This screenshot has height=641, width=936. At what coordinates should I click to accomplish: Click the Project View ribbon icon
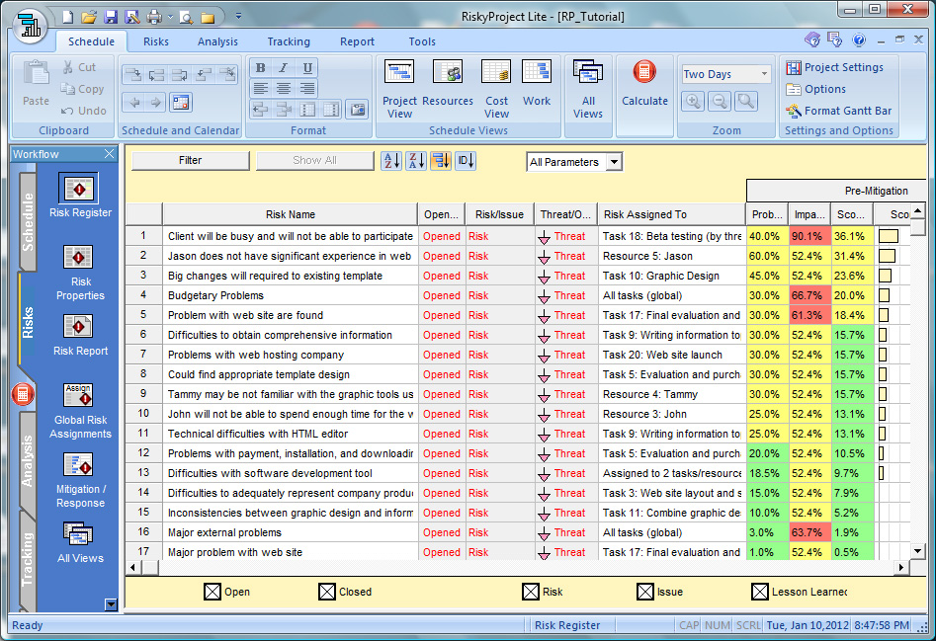399,90
